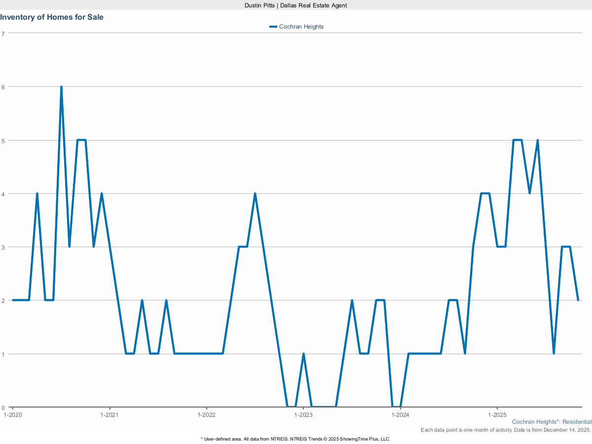Click the y-axis label 0
Image resolution: width=592 pixels, height=444 pixels.
pos(3,407)
